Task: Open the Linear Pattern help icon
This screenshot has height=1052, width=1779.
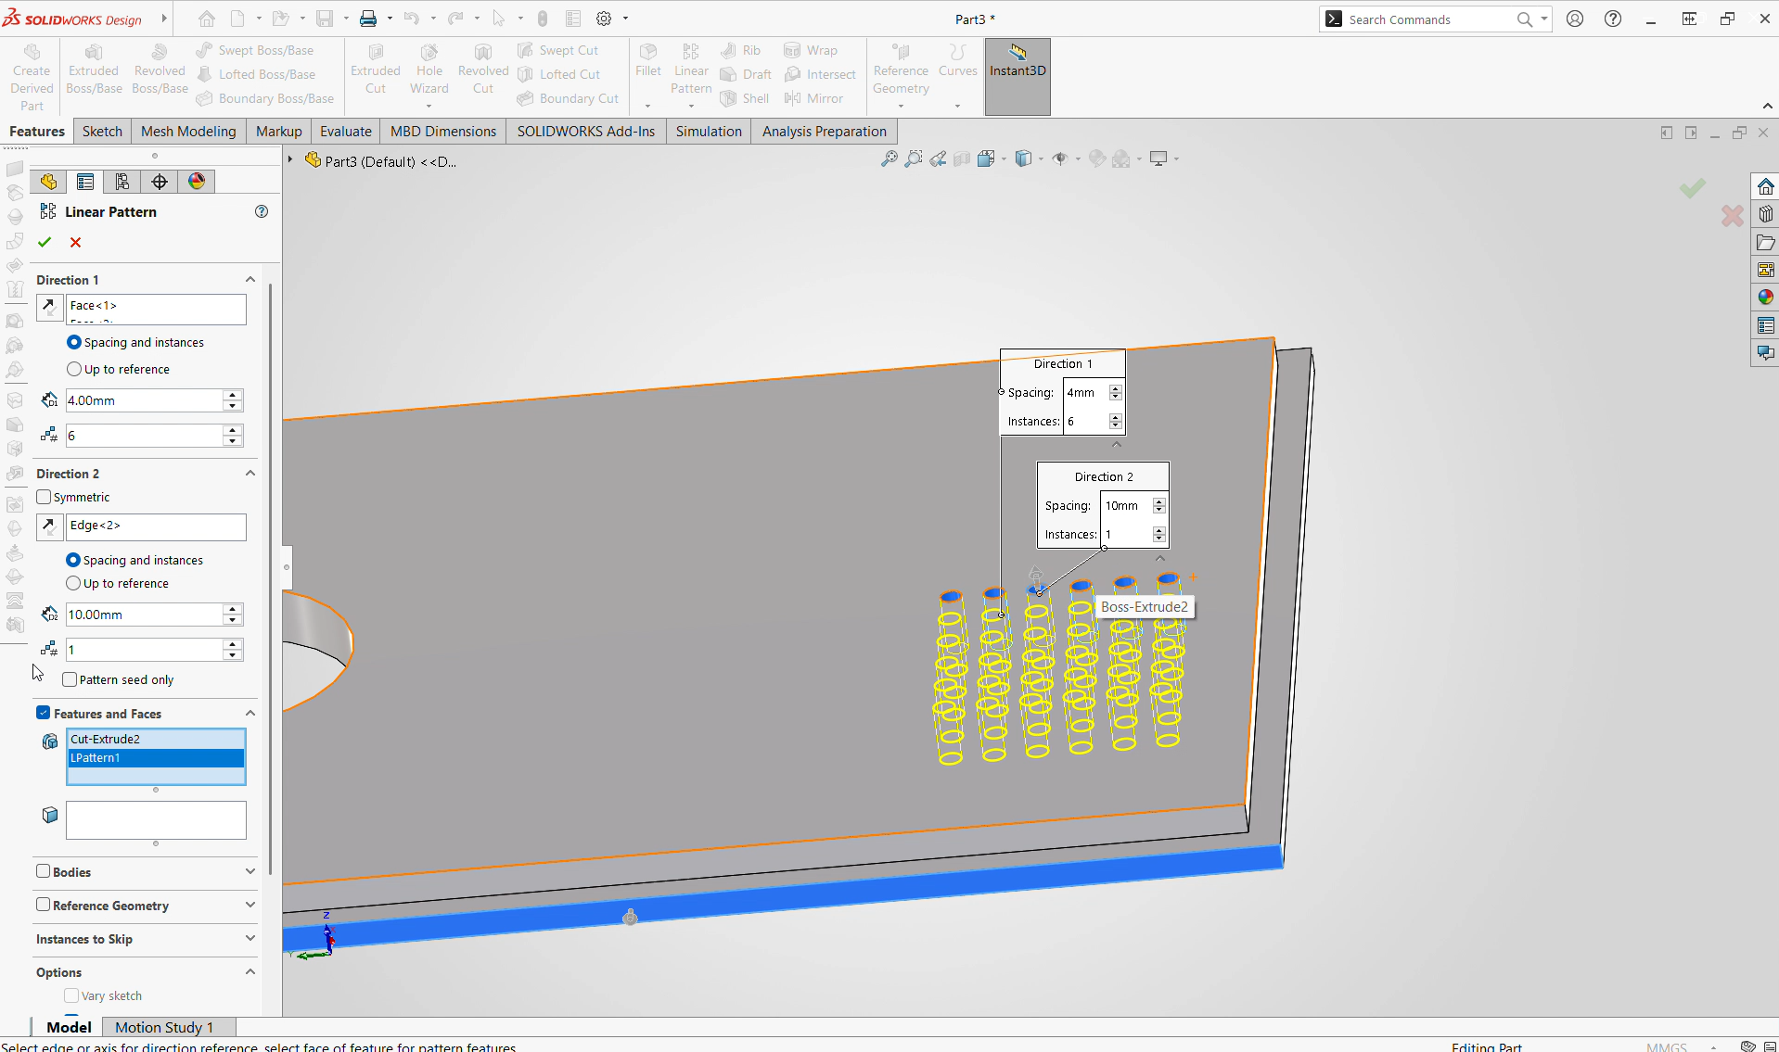Action: point(262,211)
